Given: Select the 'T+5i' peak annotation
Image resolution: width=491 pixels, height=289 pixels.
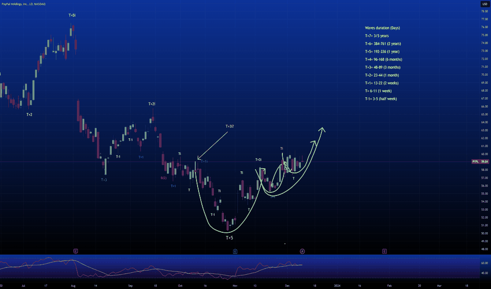Looking at the screenshot, I should point(72,15).
